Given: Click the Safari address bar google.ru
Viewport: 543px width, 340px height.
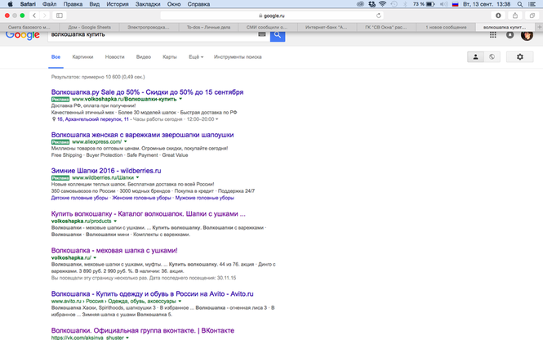Looking at the screenshot, I should (272, 16).
